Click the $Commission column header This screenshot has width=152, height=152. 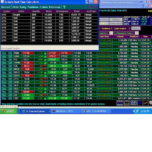click(x=62, y=11)
